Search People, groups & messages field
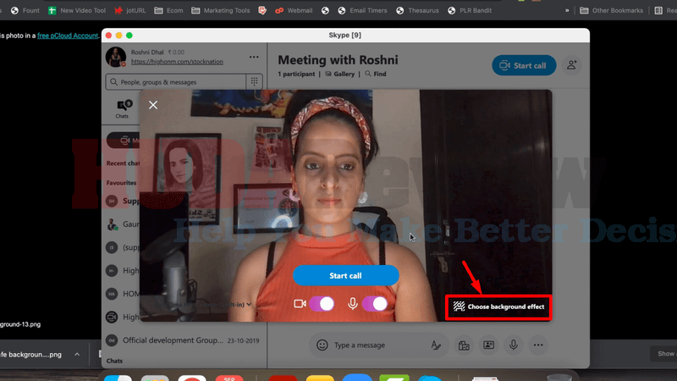Viewport: 677px width, 381px height. click(x=176, y=82)
